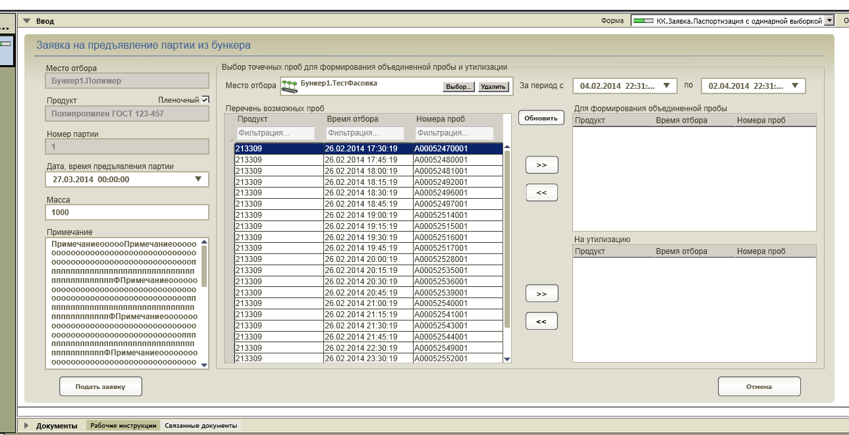This screenshot has height=435, width=849.
Task: Remove sample from combined sample list with <<
Action: tap(541, 192)
